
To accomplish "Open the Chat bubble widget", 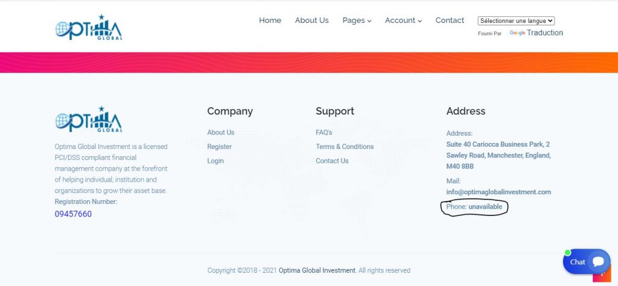I will point(586,261).
